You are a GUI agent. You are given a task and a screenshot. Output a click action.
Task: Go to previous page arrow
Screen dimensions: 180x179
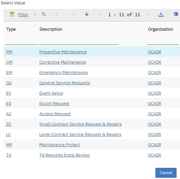(x=100, y=14)
